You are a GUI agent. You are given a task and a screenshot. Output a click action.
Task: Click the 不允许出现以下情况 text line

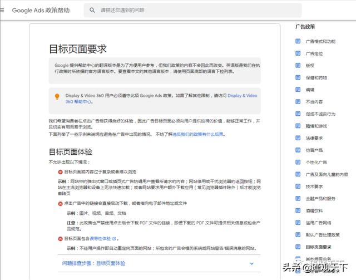70,162
